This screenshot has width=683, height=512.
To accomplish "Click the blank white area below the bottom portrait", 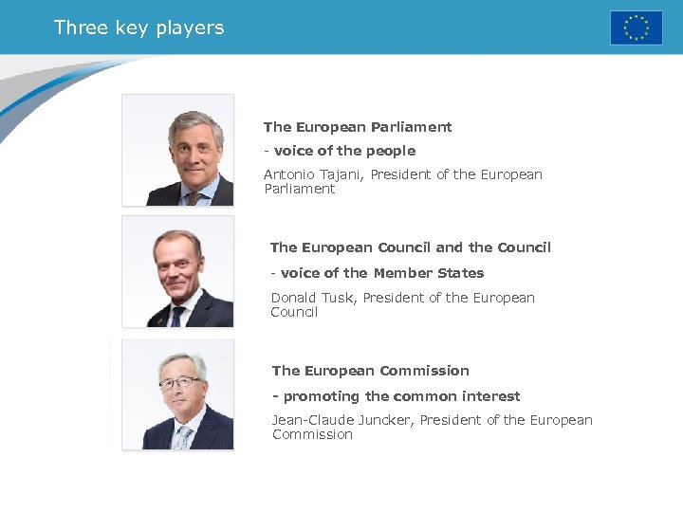I will click(177, 481).
